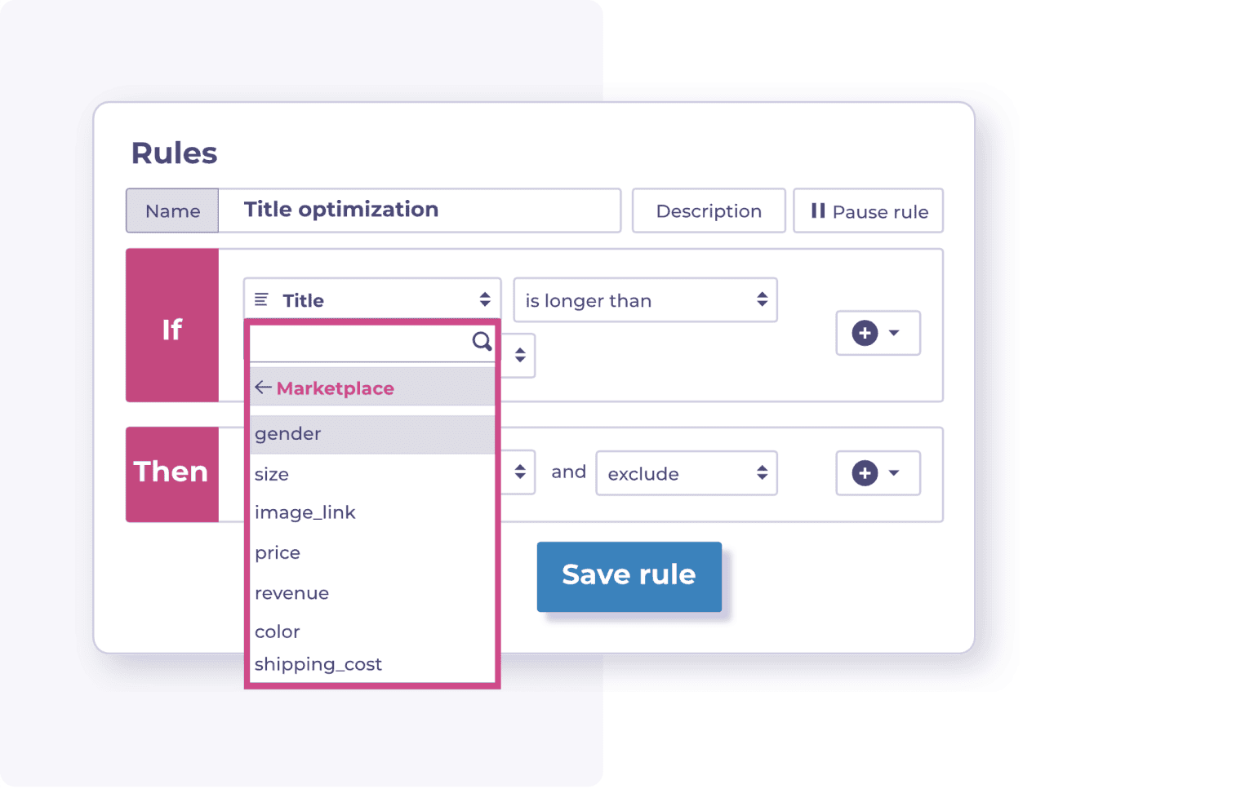The image size is (1254, 789).
Task: Select gender from the attribute list
Action: pyautogui.click(x=287, y=433)
